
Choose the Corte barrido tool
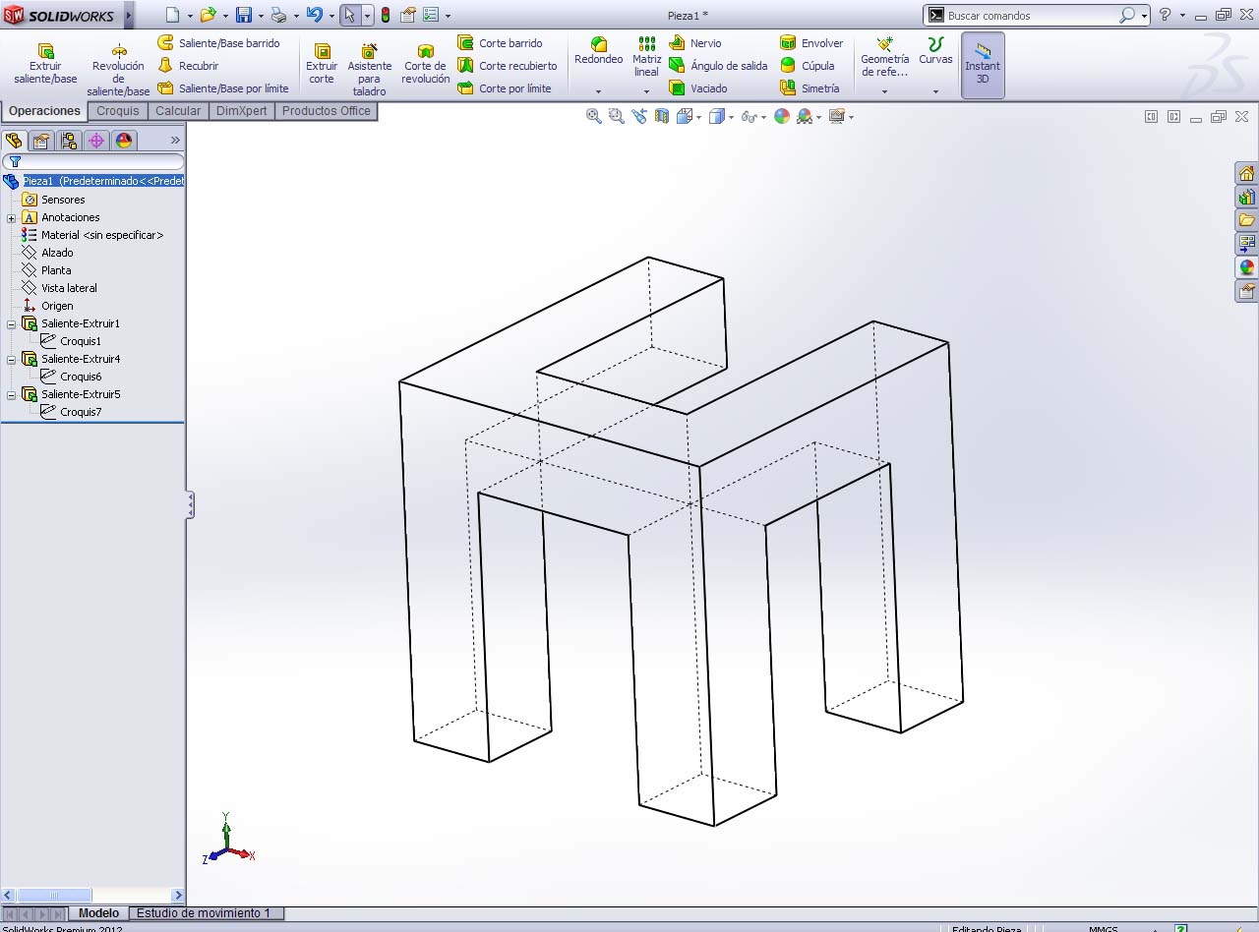point(501,43)
